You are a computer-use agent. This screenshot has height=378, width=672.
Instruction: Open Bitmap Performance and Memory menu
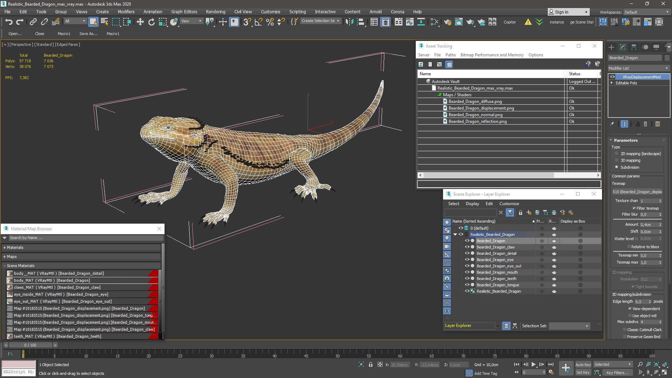click(492, 55)
